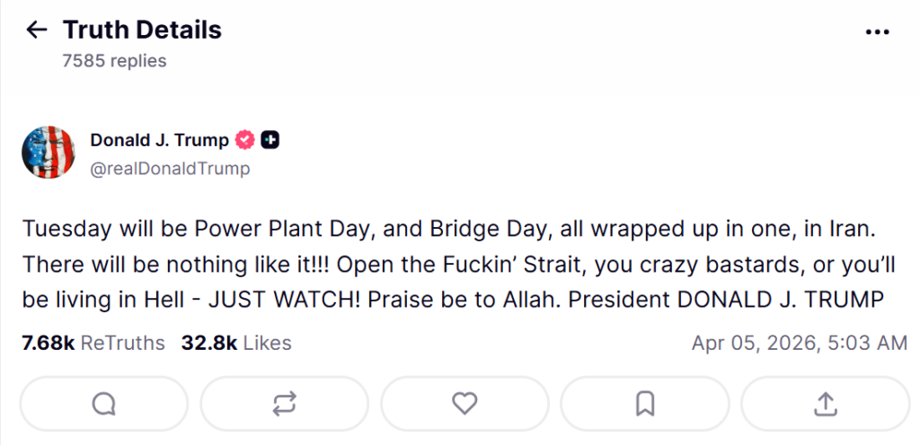Open Donald J. Trump display name profile
920x445 pixels.
tap(159, 140)
